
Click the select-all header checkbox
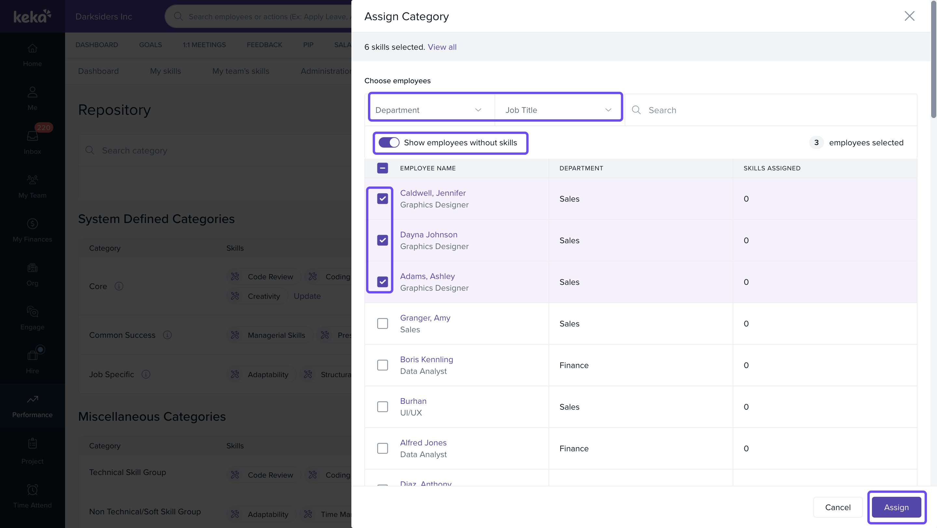click(382, 168)
